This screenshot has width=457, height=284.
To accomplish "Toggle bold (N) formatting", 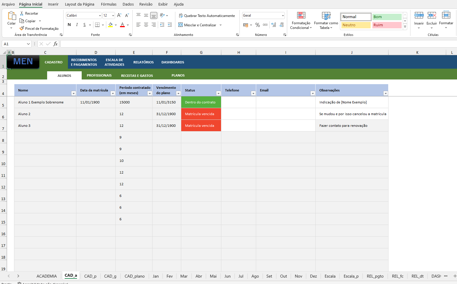I will [69, 25].
